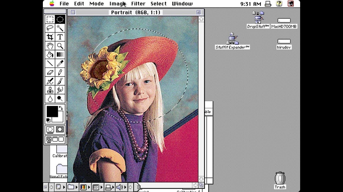Select the Rubber Stamp tool
343x192 pixels.
tap(50, 90)
